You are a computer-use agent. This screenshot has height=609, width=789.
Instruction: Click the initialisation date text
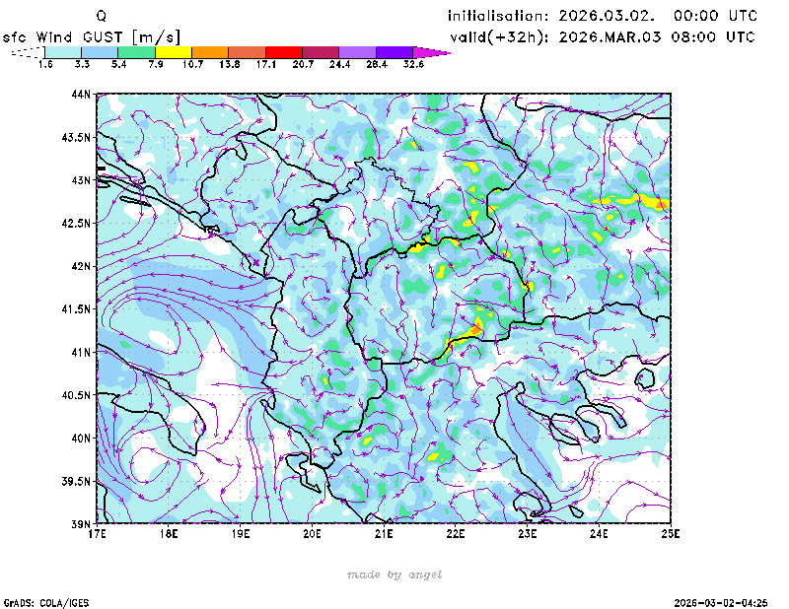click(603, 16)
